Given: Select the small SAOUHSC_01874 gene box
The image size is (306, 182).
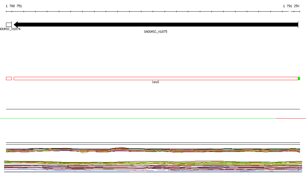Looking at the screenshot, I should coord(9,25).
